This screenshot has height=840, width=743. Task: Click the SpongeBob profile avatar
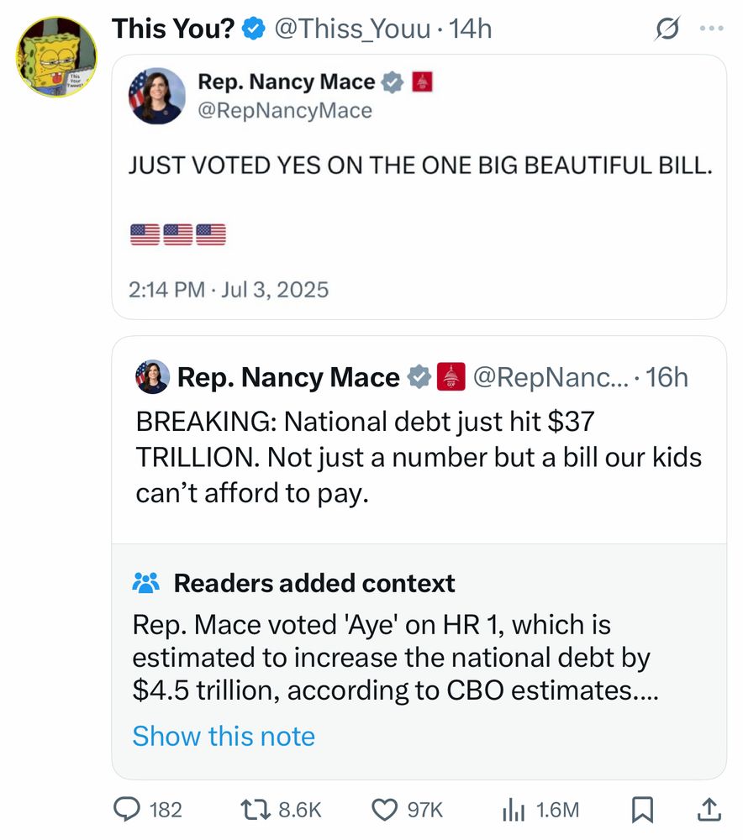[56, 57]
